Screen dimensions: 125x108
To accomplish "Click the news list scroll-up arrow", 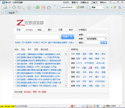I will coord(66,54).
